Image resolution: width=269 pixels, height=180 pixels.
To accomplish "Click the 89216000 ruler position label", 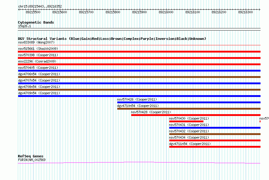I will 166,12.
